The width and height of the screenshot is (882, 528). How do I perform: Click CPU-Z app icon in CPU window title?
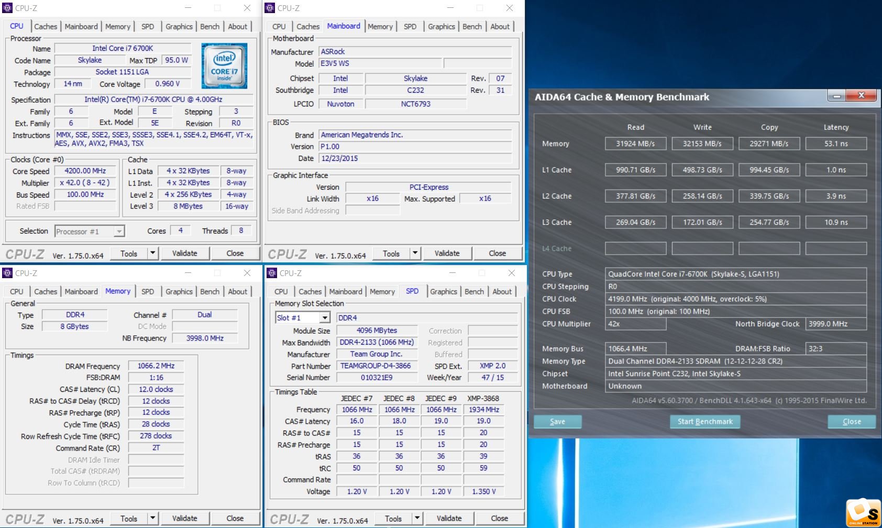pyautogui.click(x=7, y=8)
